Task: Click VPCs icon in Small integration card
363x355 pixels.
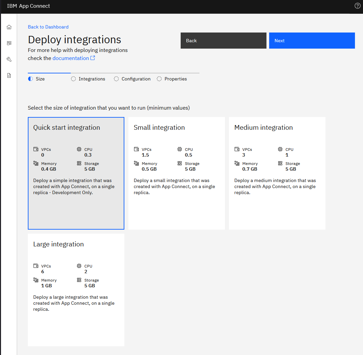Action: (136, 149)
